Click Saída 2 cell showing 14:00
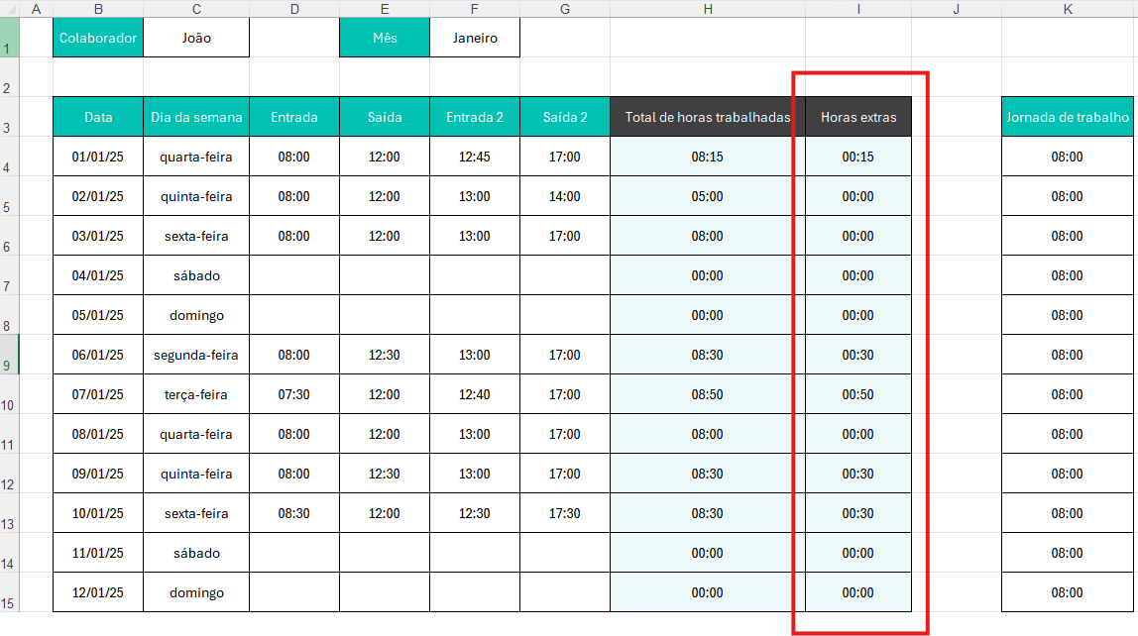This screenshot has width=1138, height=636. point(565,196)
